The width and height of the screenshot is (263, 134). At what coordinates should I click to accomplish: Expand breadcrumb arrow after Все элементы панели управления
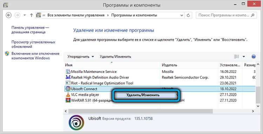pyautogui.click(x=108, y=15)
